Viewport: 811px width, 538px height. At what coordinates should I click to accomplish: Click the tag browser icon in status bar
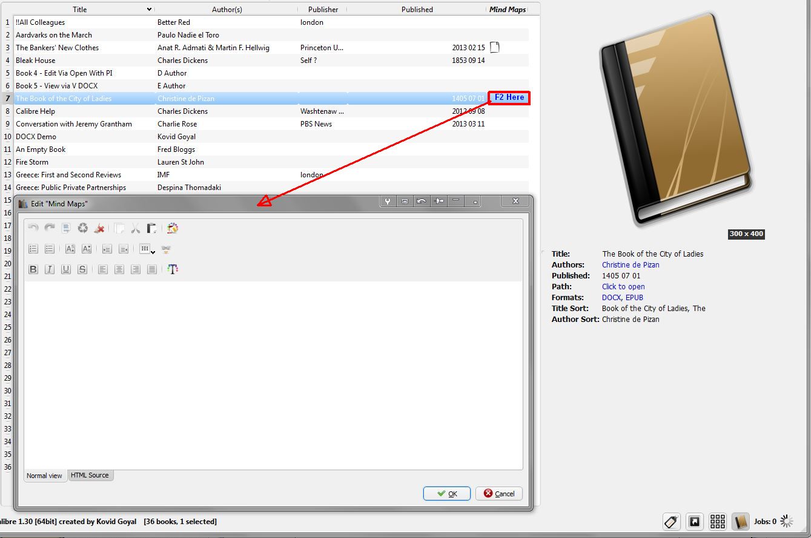pyautogui.click(x=672, y=521)
